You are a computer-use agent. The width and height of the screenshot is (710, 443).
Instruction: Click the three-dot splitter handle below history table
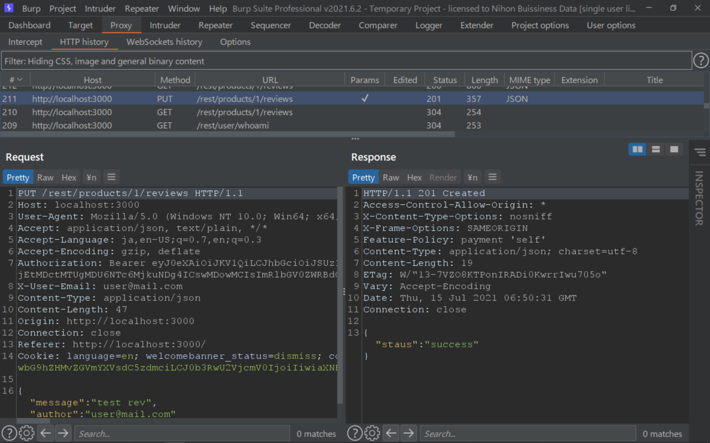(x=355, y=139)
